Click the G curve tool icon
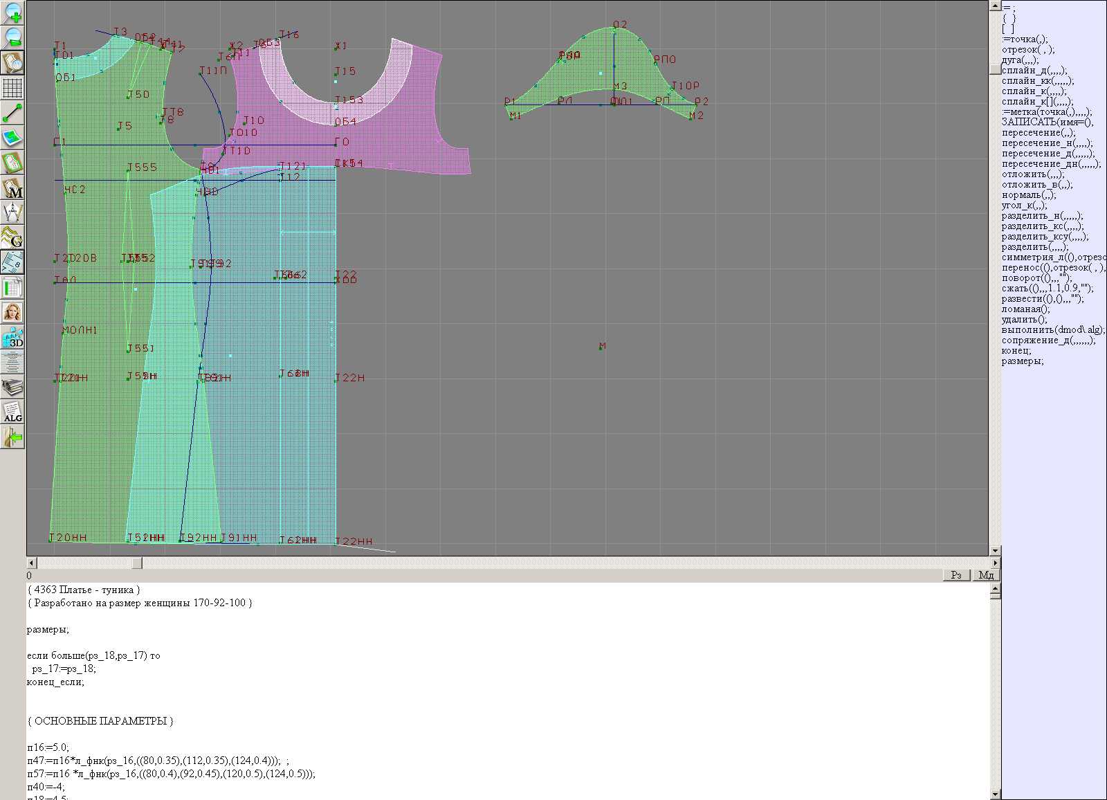Image resolution: width=1107 pixels, height=800 pixels. [x=12, y=237]
